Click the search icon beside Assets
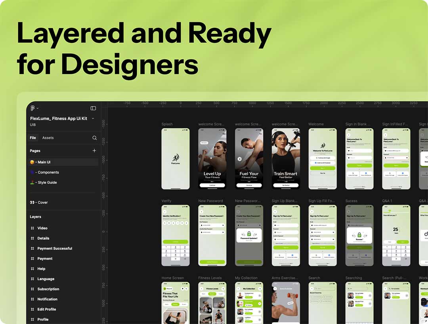Viewport: 428px width, 324px height. (94, 138)
